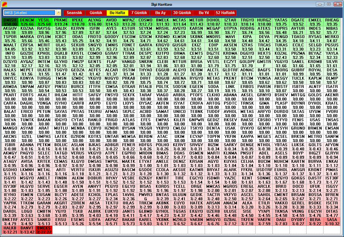Select the KRTEK %-0.96 cell
Screen dimensions: 344x237
pos(44,163)
